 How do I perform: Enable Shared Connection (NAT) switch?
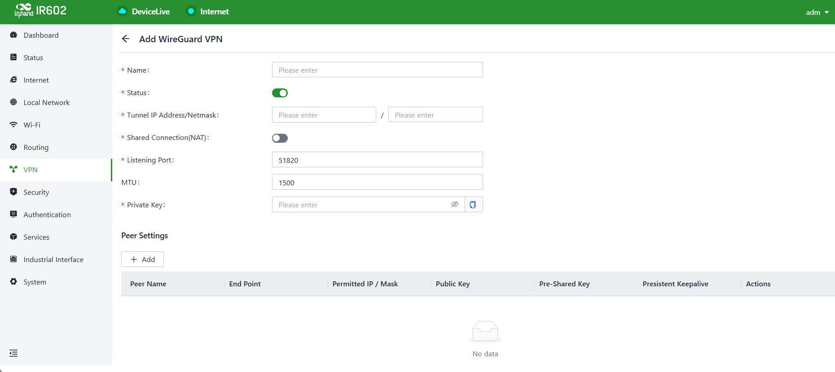pos(280,138)
